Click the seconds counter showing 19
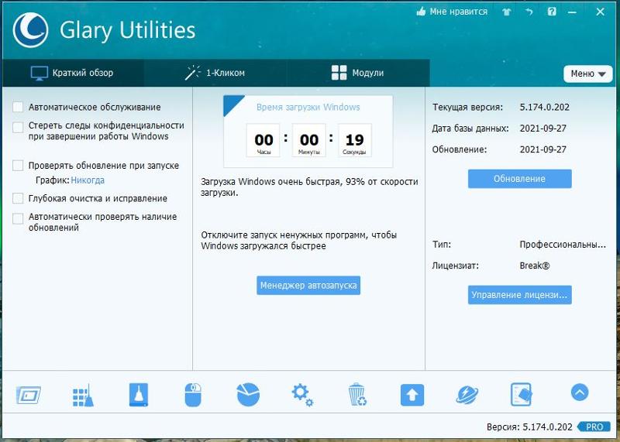620x442 pixels. click(x=355, y=140)
